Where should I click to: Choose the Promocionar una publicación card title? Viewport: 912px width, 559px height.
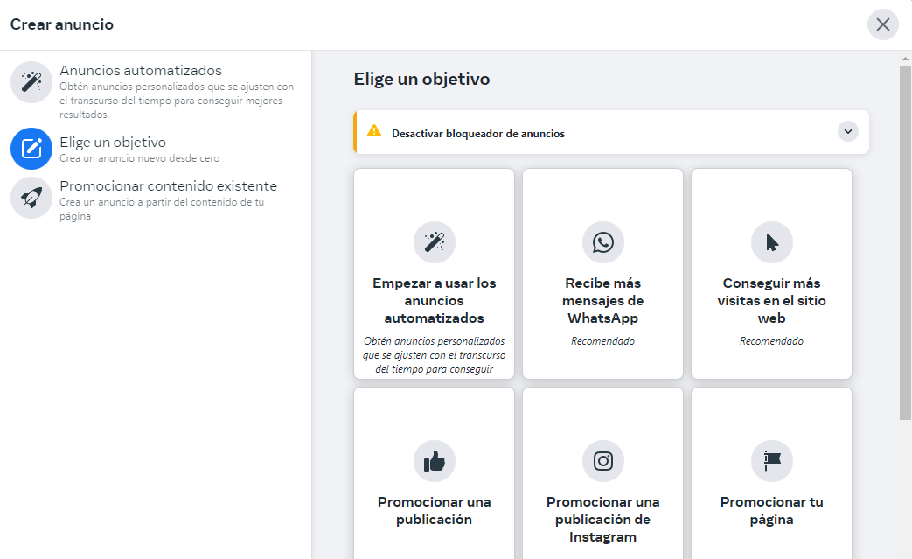click(x=435, y=510)
